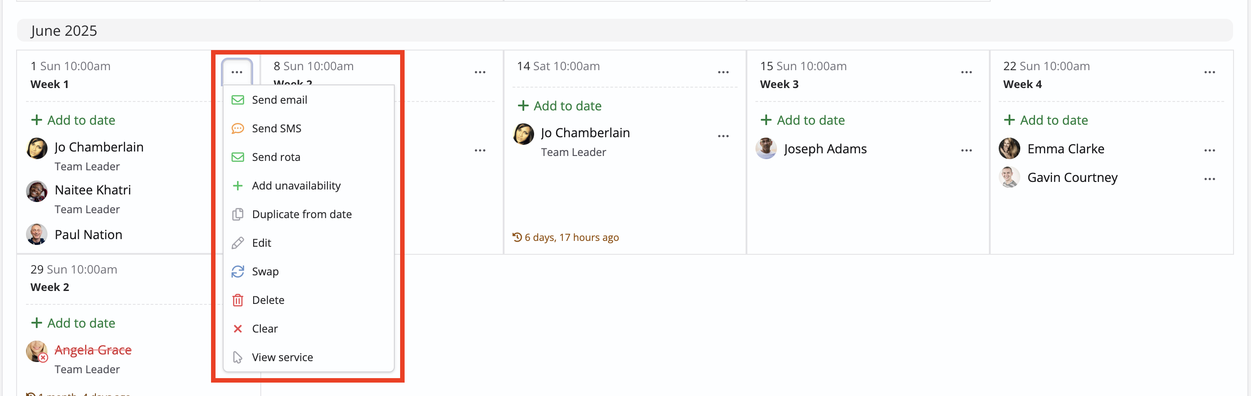Open options menu for 15 Sun Week 3
The width and height of the screenshot is (1251, 396).
coord(966,72)
